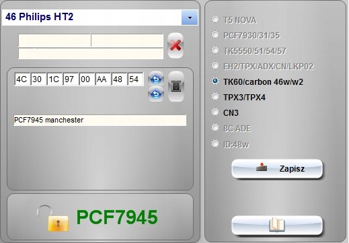Click the PCF7945 manchester text field
349x243 pixels.
100,120
